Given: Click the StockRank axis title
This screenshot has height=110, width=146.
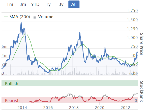Looking at the screenshot, I should (142, 92).
